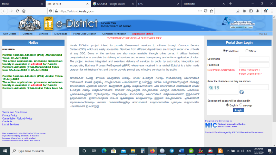Screen dimensions: 276x155
Task: Go back using browser back arrow
Action: point(4,11)
